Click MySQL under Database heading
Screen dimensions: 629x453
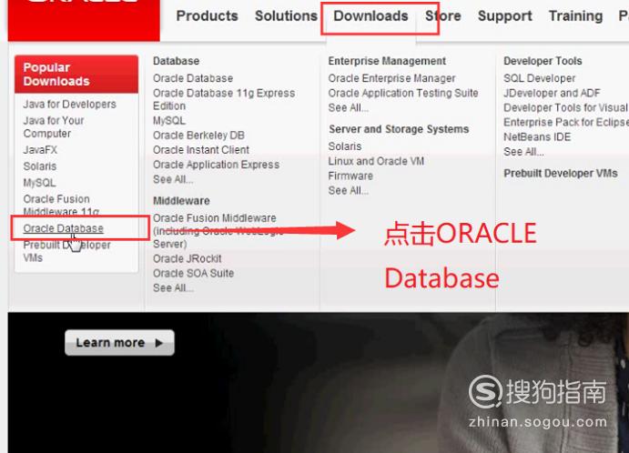[x=169, y=121]
